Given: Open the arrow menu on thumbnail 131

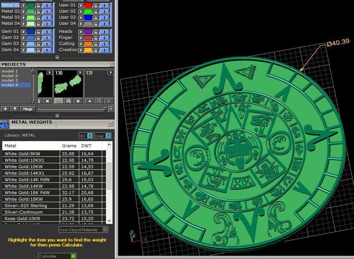Looking at the screenshot, I should pos(110,72).
